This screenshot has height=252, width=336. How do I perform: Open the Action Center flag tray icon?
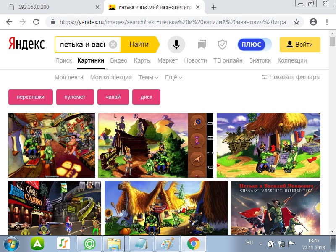(x=291, y=244)
